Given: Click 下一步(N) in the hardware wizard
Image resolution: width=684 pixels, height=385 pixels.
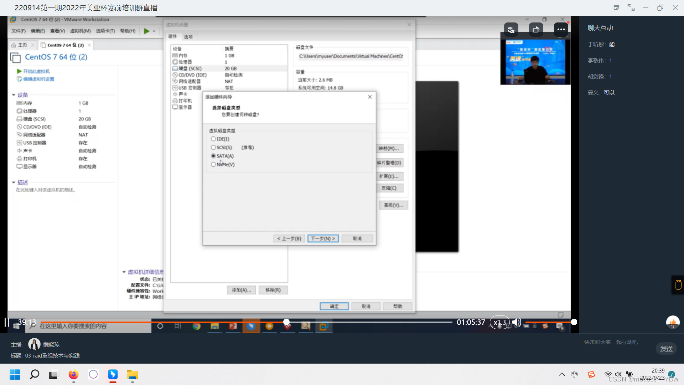Looking at the screenshot, I should pyautogui.click(x=323, y=238).
